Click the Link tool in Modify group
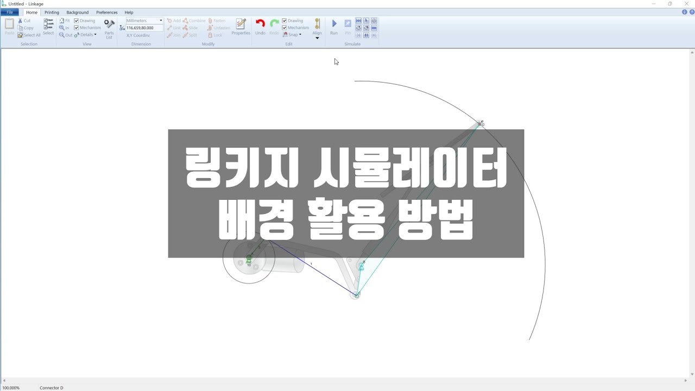Viewport: 695px width, 391px height. pyautogui.click(x=174, y=28)
